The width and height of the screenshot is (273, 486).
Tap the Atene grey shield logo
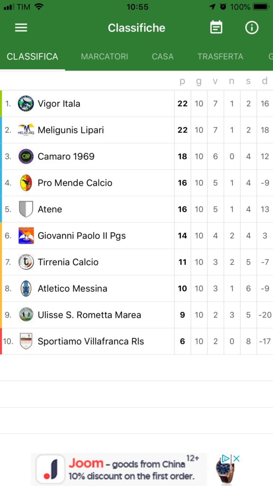click(x=26, y=209)
